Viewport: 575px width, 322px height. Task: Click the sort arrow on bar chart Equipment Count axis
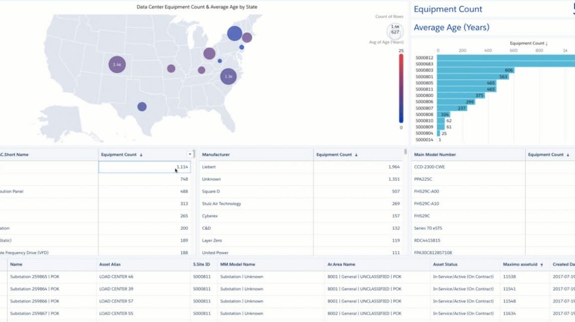547,43
